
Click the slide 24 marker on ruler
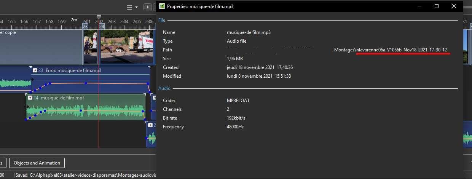(x=102, y=26)
